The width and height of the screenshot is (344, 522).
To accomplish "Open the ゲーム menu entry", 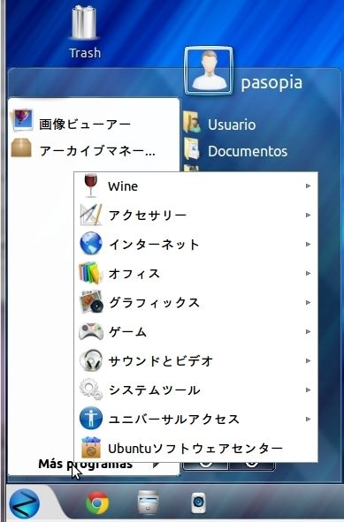I will [195, 332].
